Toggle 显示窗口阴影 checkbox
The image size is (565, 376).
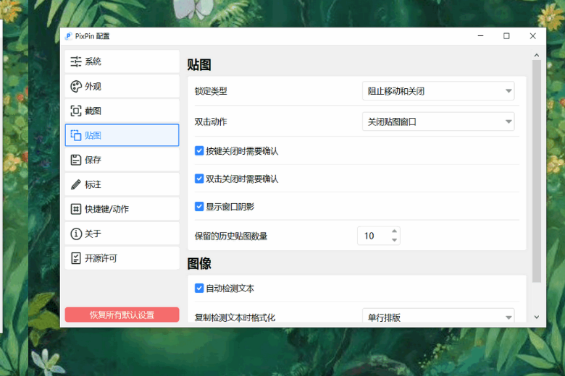click(x=199, y=207)
